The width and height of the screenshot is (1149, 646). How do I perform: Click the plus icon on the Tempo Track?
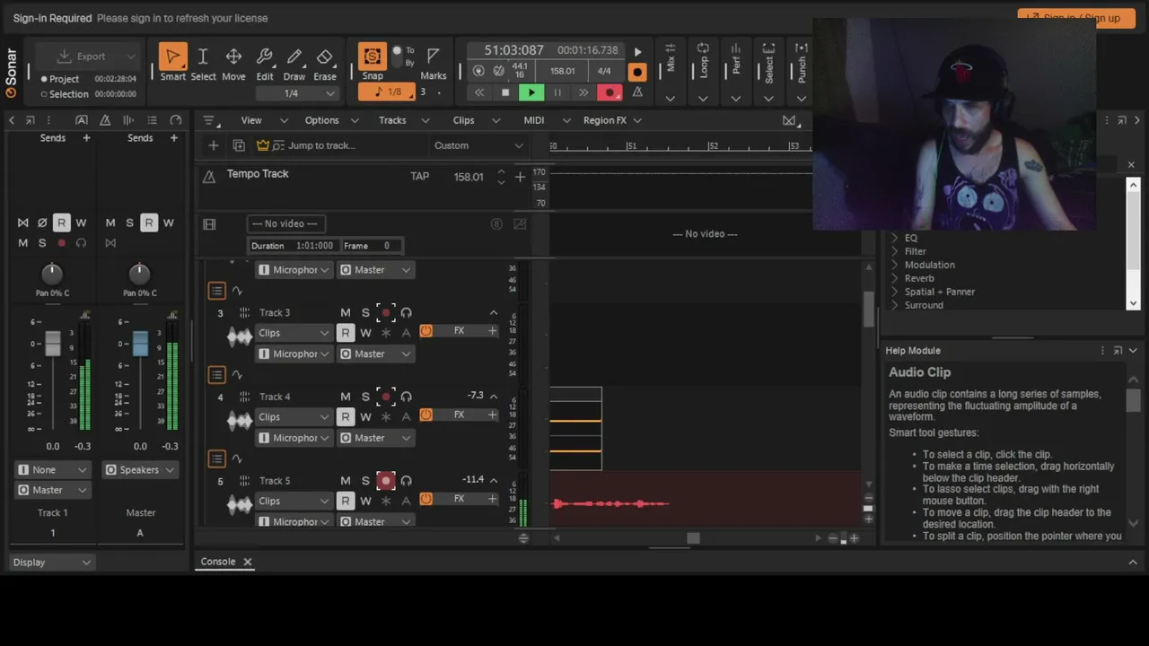[x=520, y=177]
